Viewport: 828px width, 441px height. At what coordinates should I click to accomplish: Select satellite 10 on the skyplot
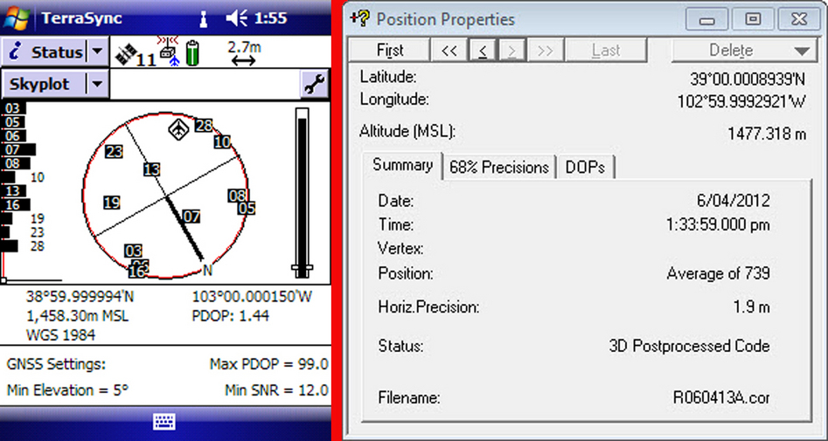[222, 141]
